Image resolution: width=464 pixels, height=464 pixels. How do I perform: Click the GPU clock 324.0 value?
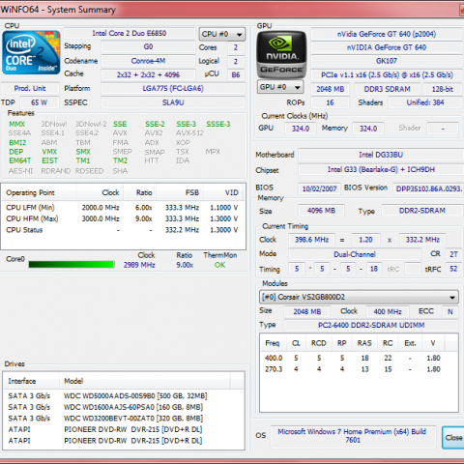[x=301, y=129]
